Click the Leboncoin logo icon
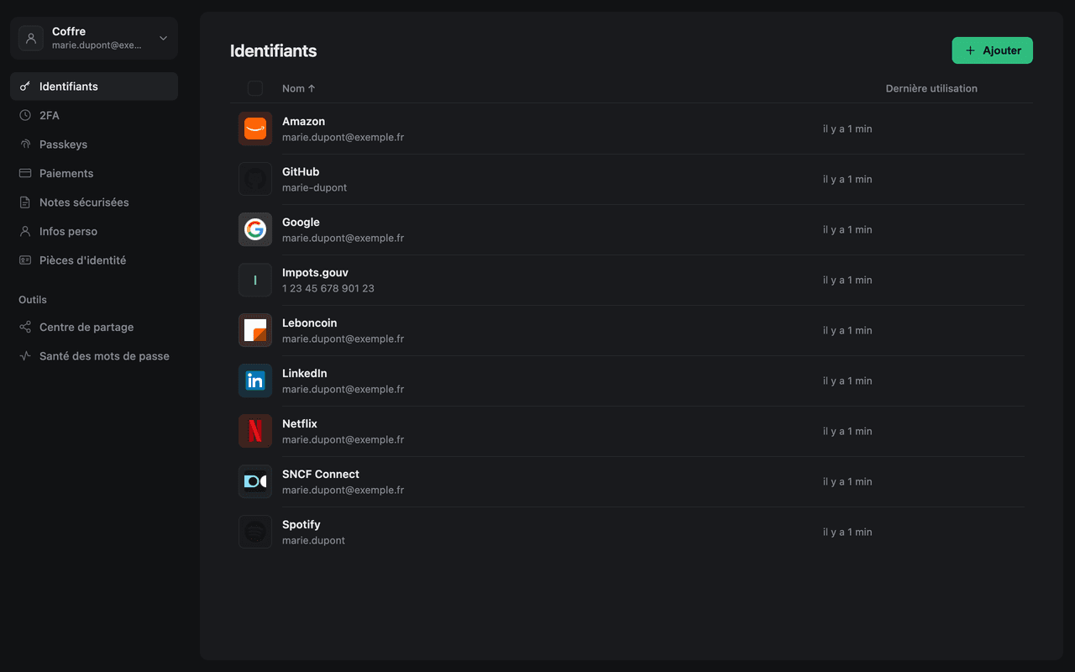 [255, 330]
